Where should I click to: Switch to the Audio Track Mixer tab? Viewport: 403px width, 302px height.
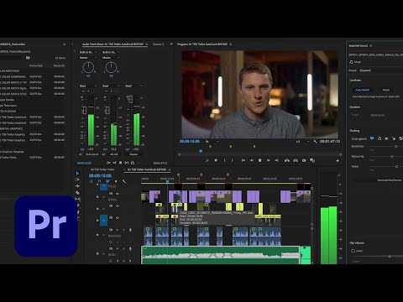(113, 44)
